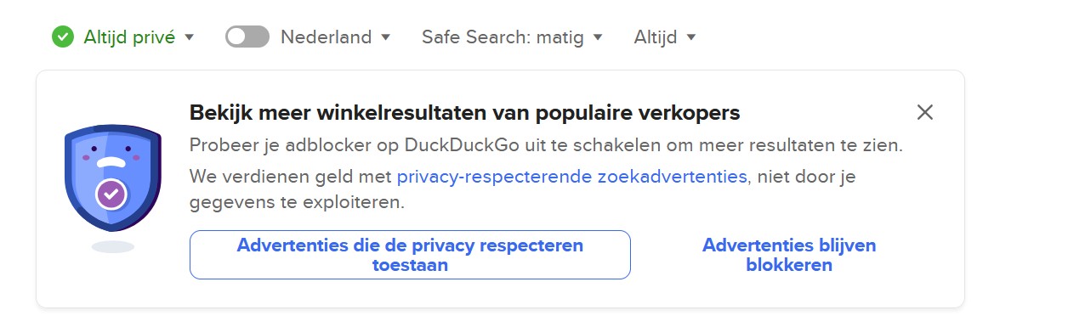Screen dimensions: 1085x327
Task: Choose Advertenties blijven blokkeren
Action: (789, 255)
